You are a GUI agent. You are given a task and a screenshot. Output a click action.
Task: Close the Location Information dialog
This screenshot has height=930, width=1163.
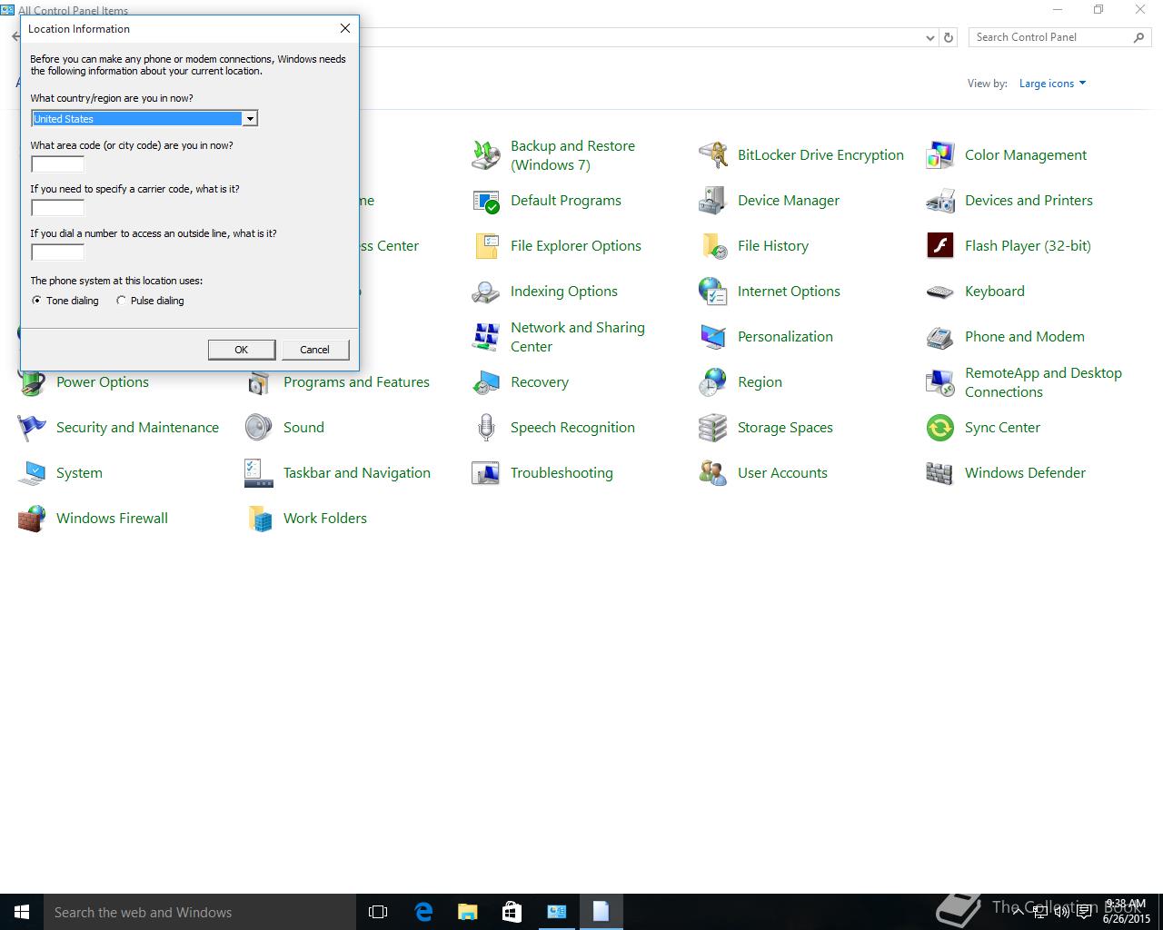(x=345, y=29)
